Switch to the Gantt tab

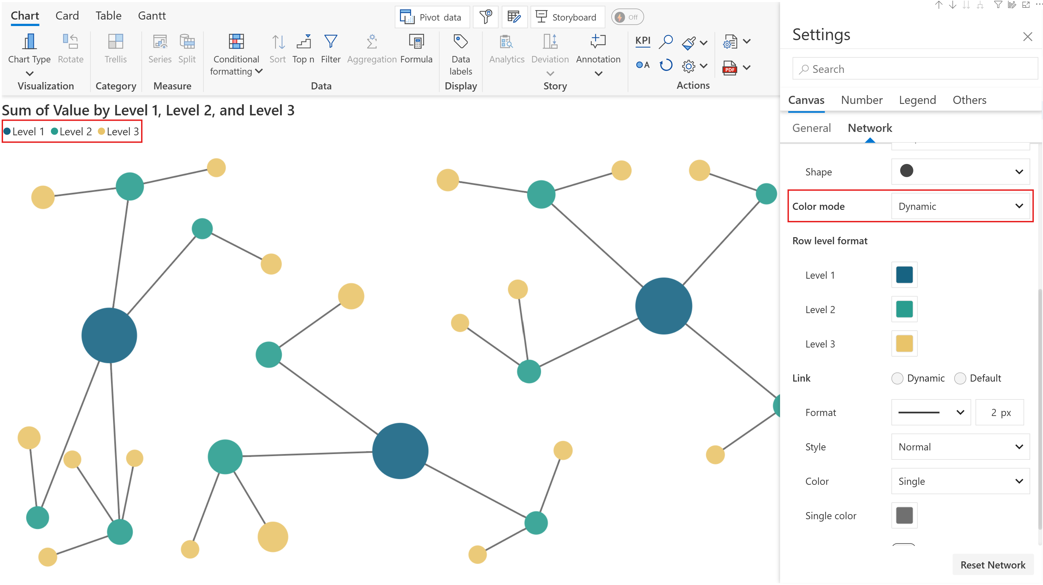[x=152, y=16]
